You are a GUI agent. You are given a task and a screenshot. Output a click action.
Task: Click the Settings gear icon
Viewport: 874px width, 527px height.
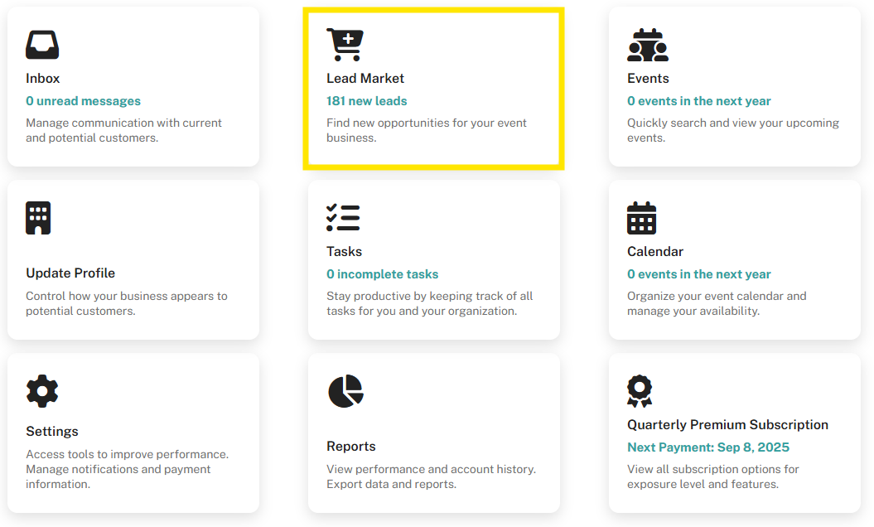coord(42,391)
